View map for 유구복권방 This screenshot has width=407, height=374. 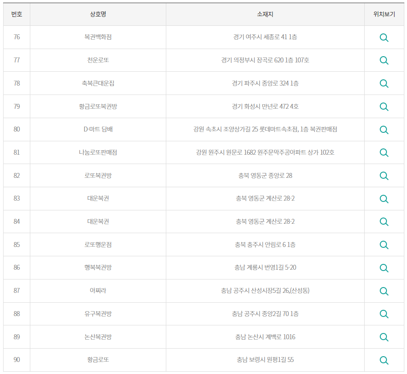[x=384, y=314]
